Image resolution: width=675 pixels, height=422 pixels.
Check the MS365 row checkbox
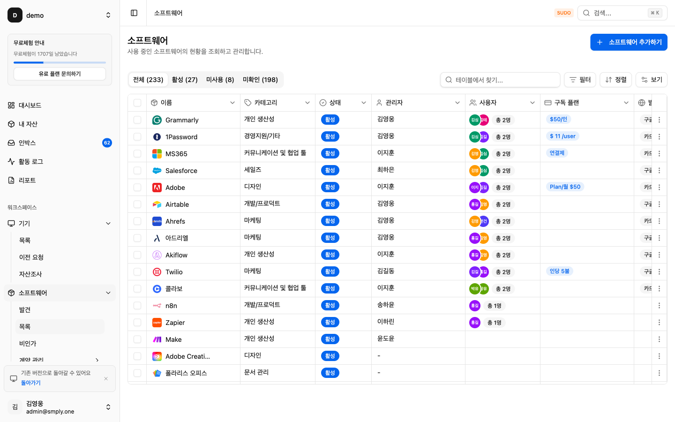(x=137, y=154)
